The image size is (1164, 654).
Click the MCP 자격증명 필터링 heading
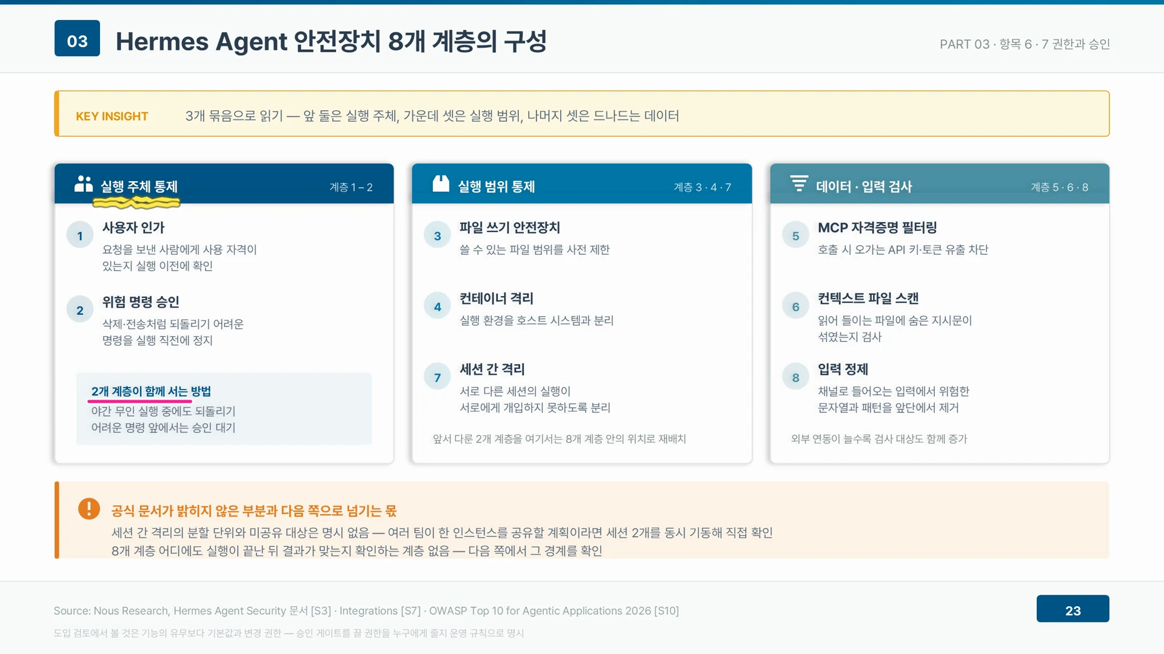(877, 228)
